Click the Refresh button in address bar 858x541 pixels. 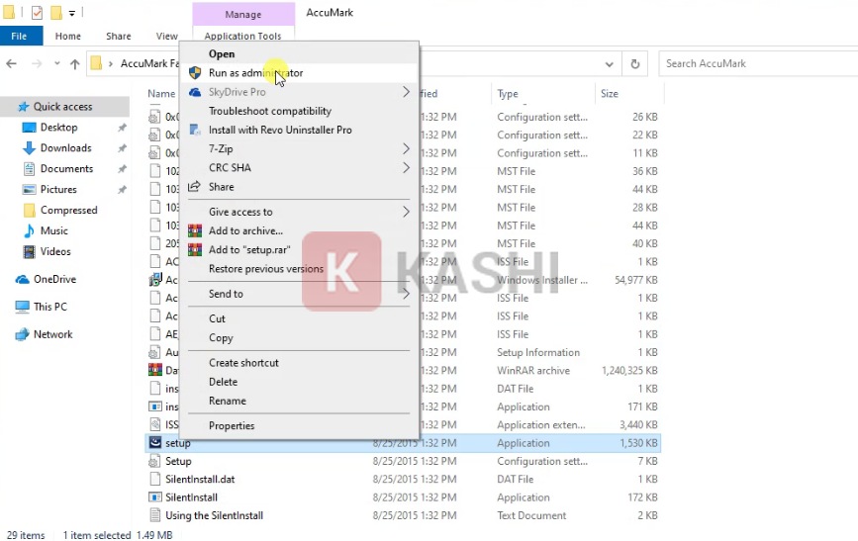635,64
